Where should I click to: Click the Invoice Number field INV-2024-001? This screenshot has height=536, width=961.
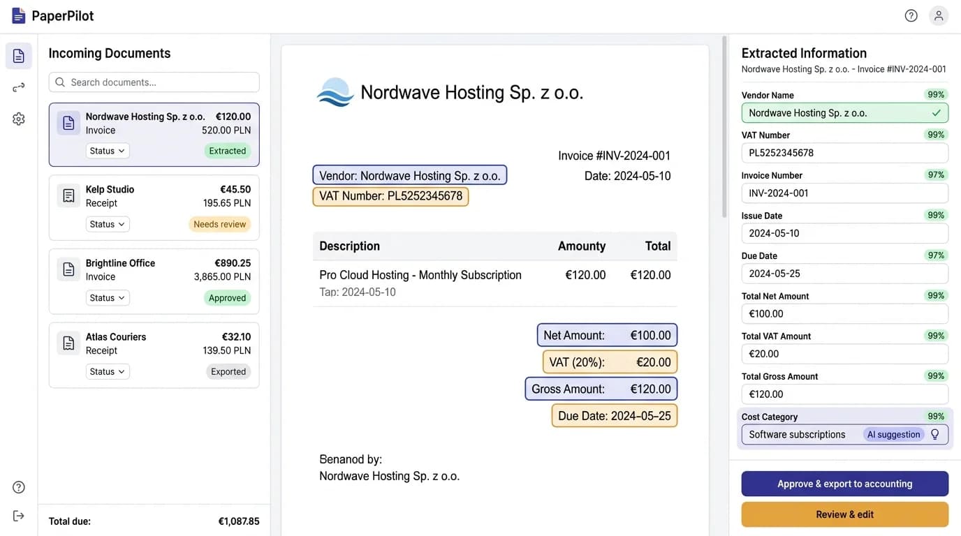coord(844,193)
